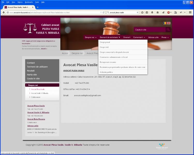The height and width of the screenshot is (155, 194).
Task: Open the downloads arrow icon
Action: (x=152, y=12)
